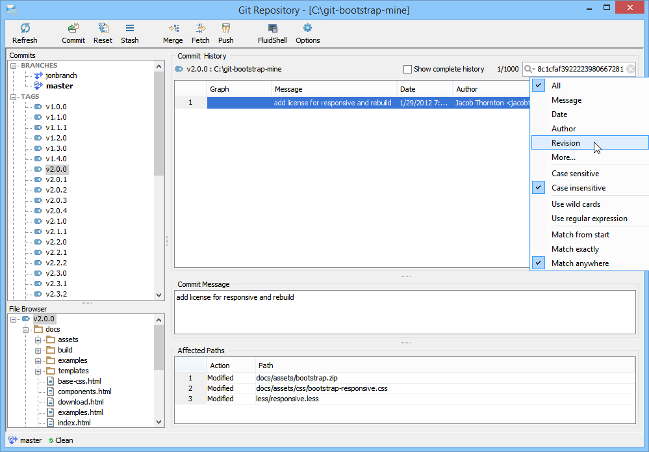649x452 pixels.
Task: Filter search by Revision
Action: tap(589, 143)
